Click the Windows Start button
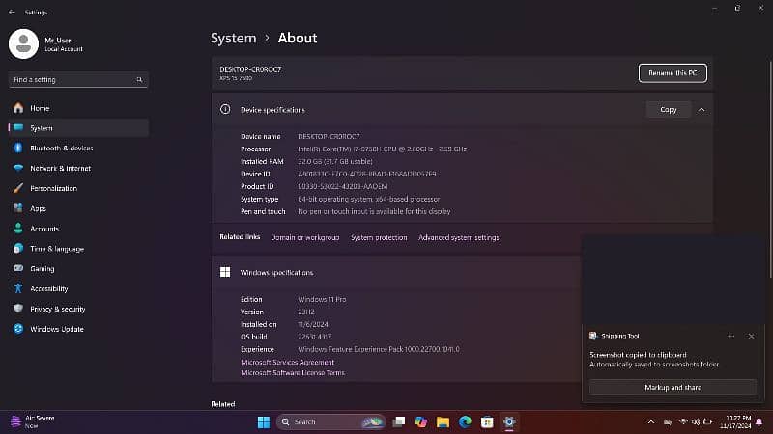Screen dimensions: 773x434 pyautogui.click(x=264, y=421)
